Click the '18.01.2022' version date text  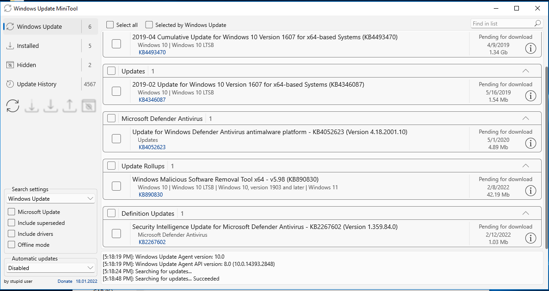87,281
